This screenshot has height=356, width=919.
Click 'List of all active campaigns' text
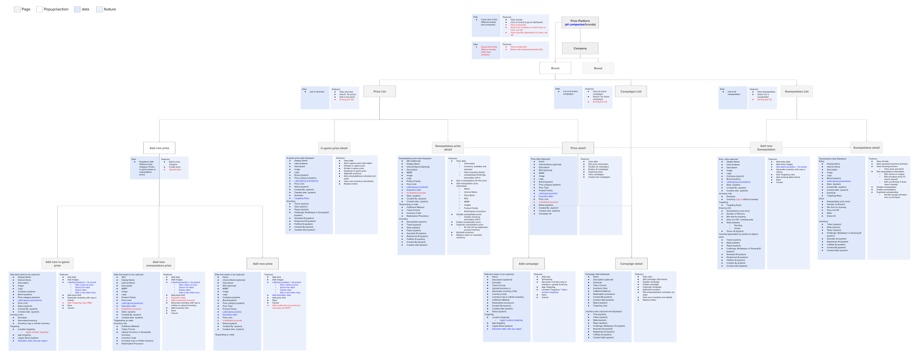point(570,93)
